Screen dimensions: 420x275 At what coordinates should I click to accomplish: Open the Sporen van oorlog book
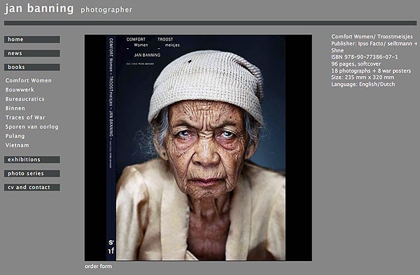tap(32, 127)
